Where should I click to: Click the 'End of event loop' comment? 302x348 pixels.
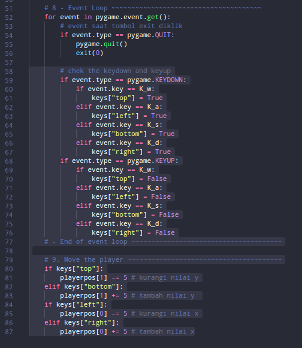[x=93, y=242]
